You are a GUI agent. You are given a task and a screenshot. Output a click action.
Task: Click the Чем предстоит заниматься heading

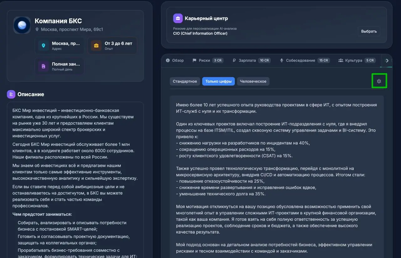click(42, 214)
